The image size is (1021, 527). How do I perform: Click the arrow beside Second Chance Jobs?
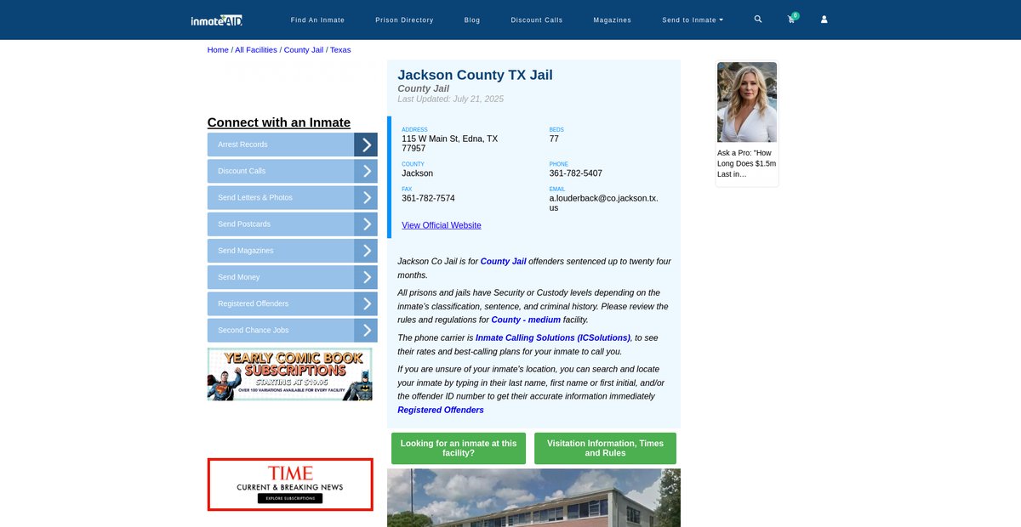click(x=366, y=330)
